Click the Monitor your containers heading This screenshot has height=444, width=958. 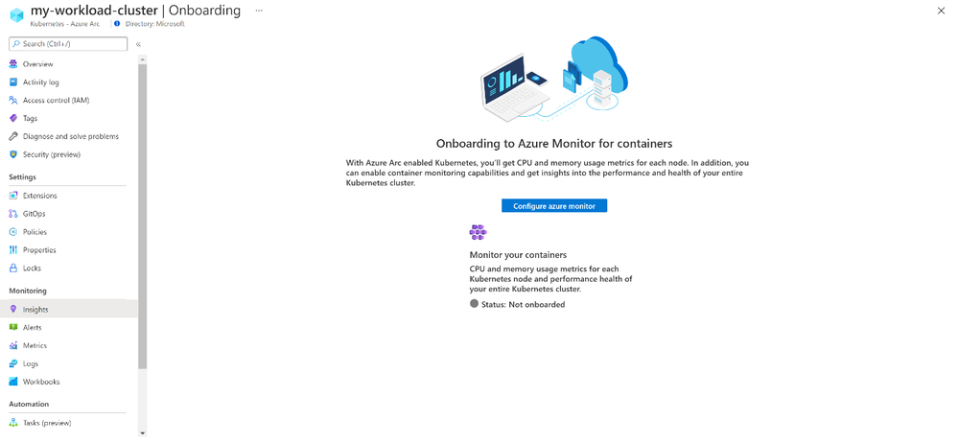click(x=518, y=255)
